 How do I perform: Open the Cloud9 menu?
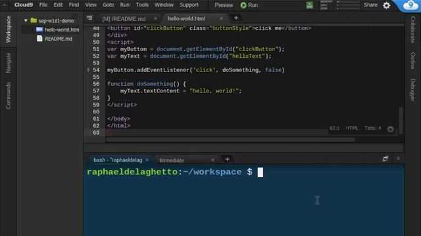(x=24, y=5)
